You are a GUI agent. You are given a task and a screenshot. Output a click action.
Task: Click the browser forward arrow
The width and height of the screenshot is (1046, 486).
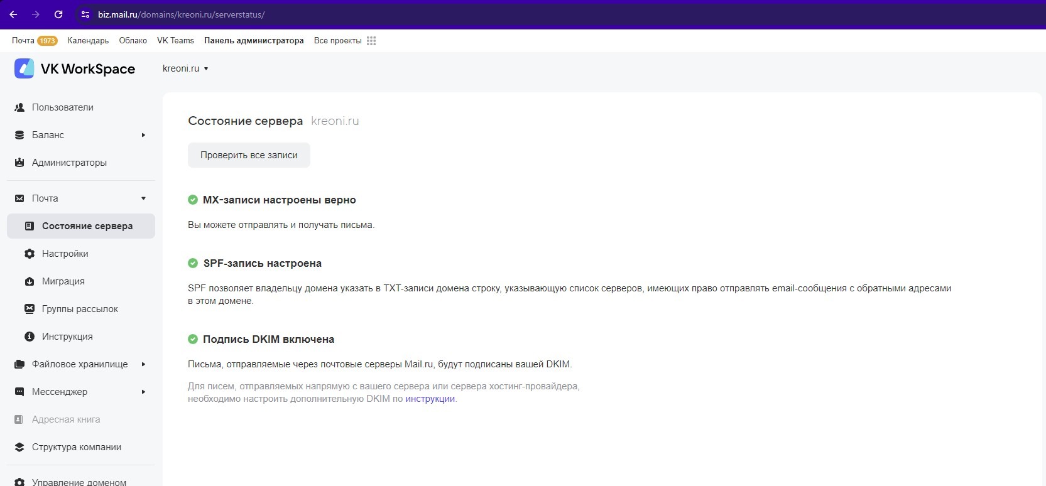pyautogui.click(x=36, y=14)
